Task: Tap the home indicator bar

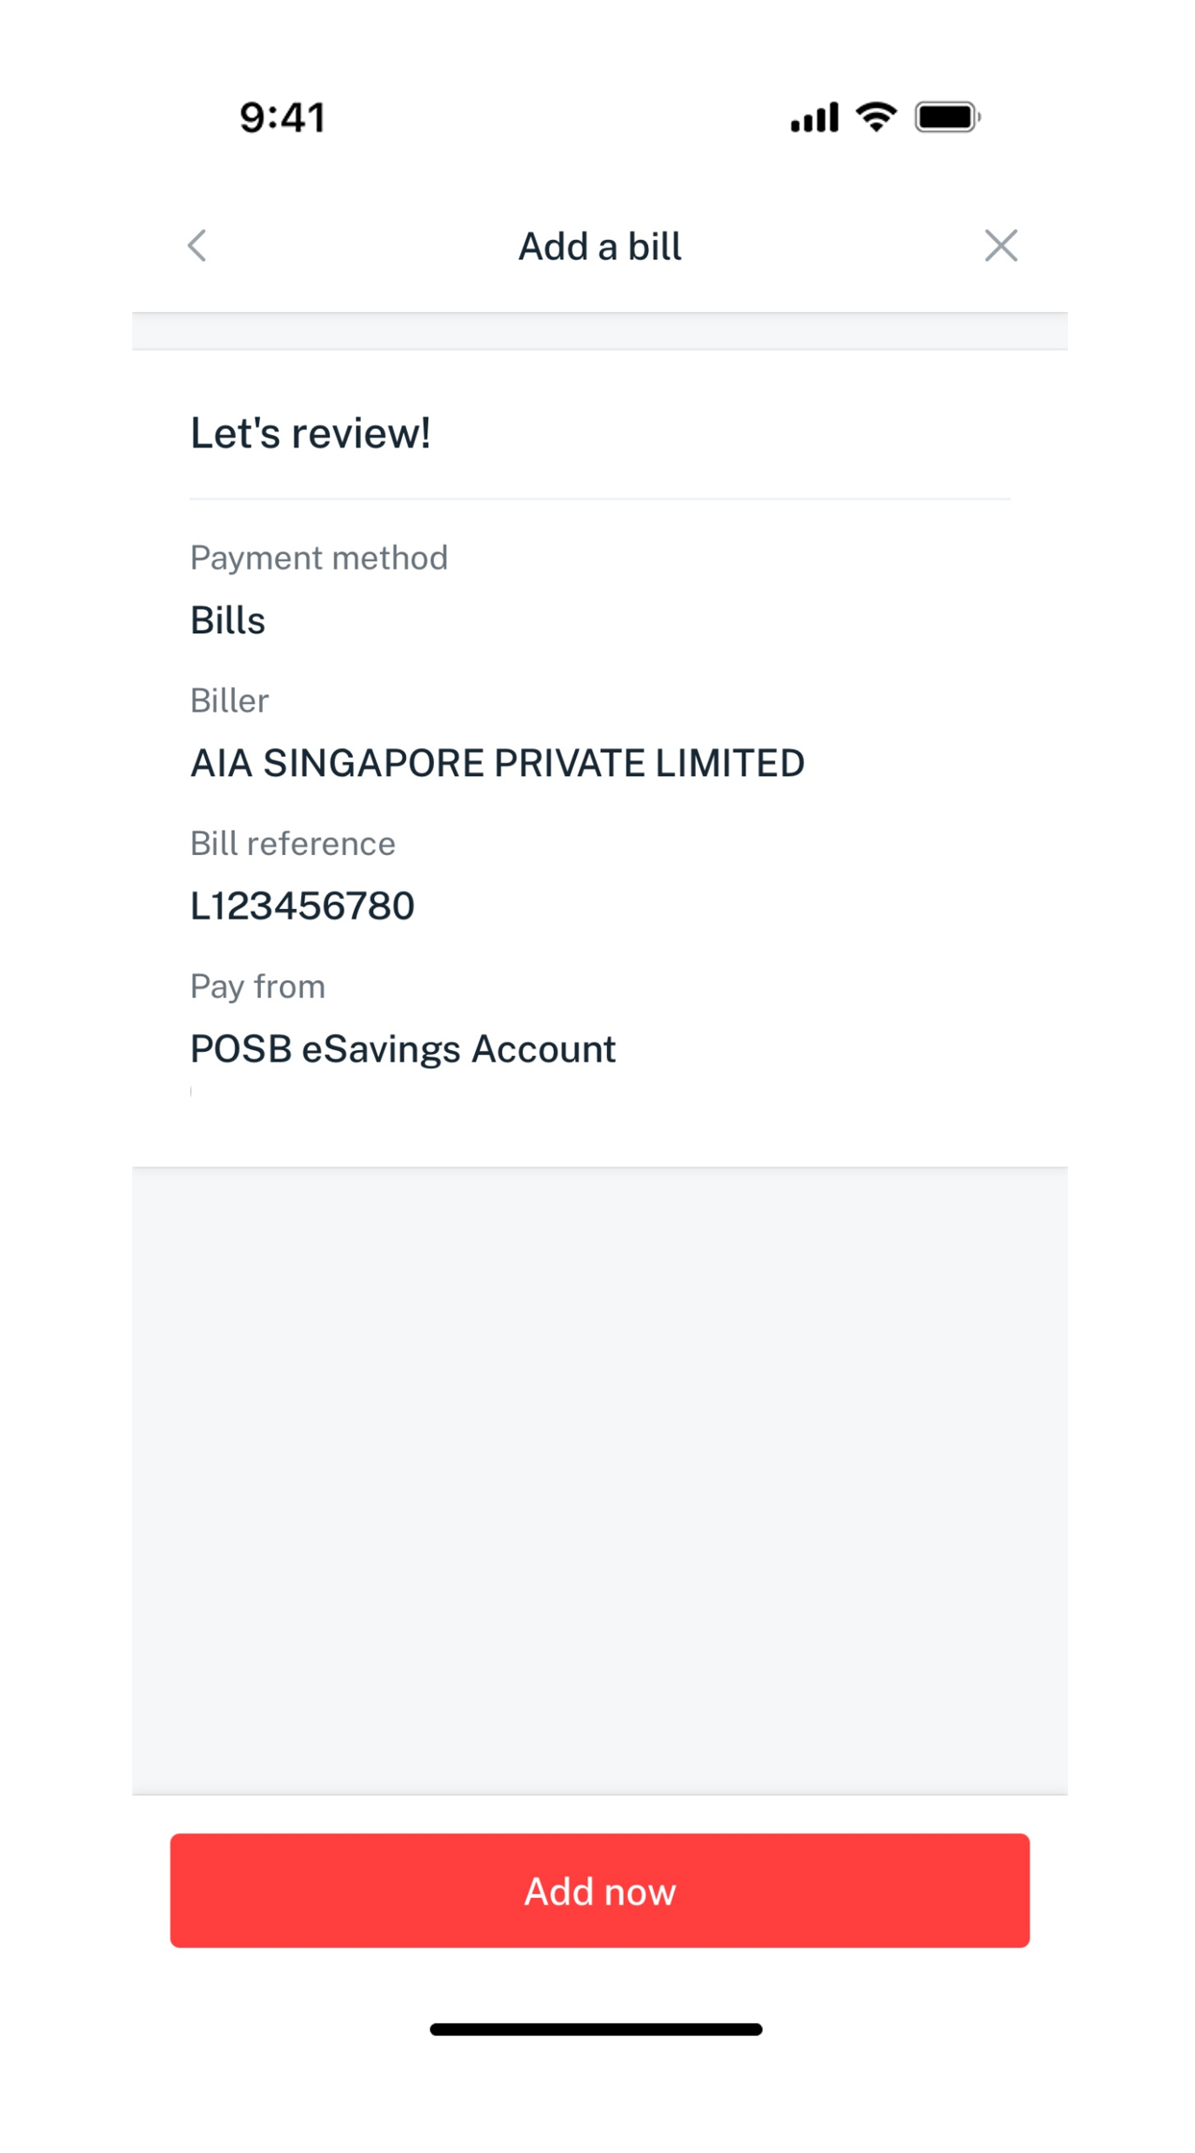Action: pyautogui.click(x=596, y=2029)
